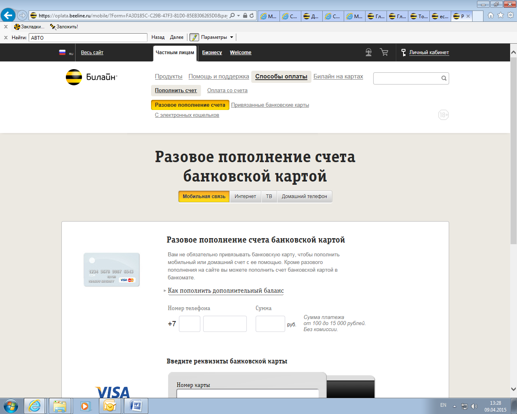Image resolution: width=517 pixels, height=414 pixels.
Task: Click into the Find text field containing АВТО
Action: pyautogui.click(x=88, y=38)
